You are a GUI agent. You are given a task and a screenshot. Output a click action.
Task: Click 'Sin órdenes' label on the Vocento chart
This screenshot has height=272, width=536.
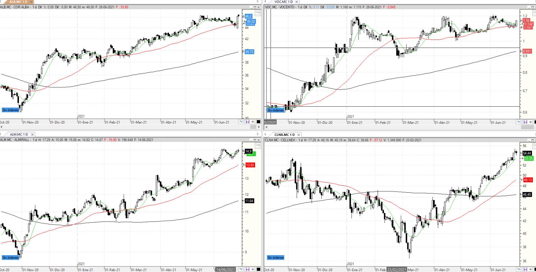pos(276,110)
